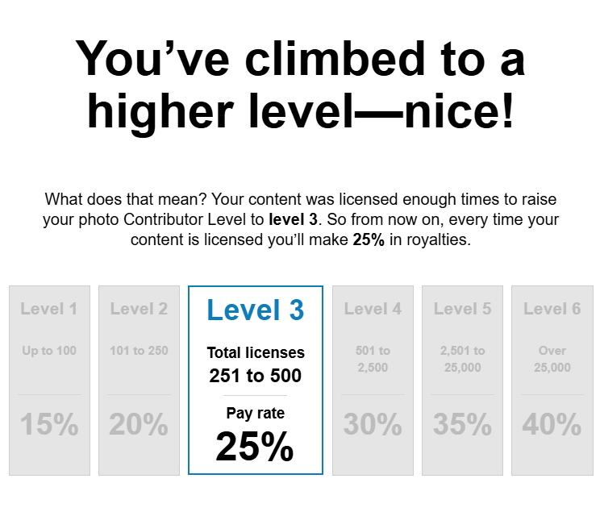Click the "Up to 100" license range
Screen dimensions: 600x512
49,351
